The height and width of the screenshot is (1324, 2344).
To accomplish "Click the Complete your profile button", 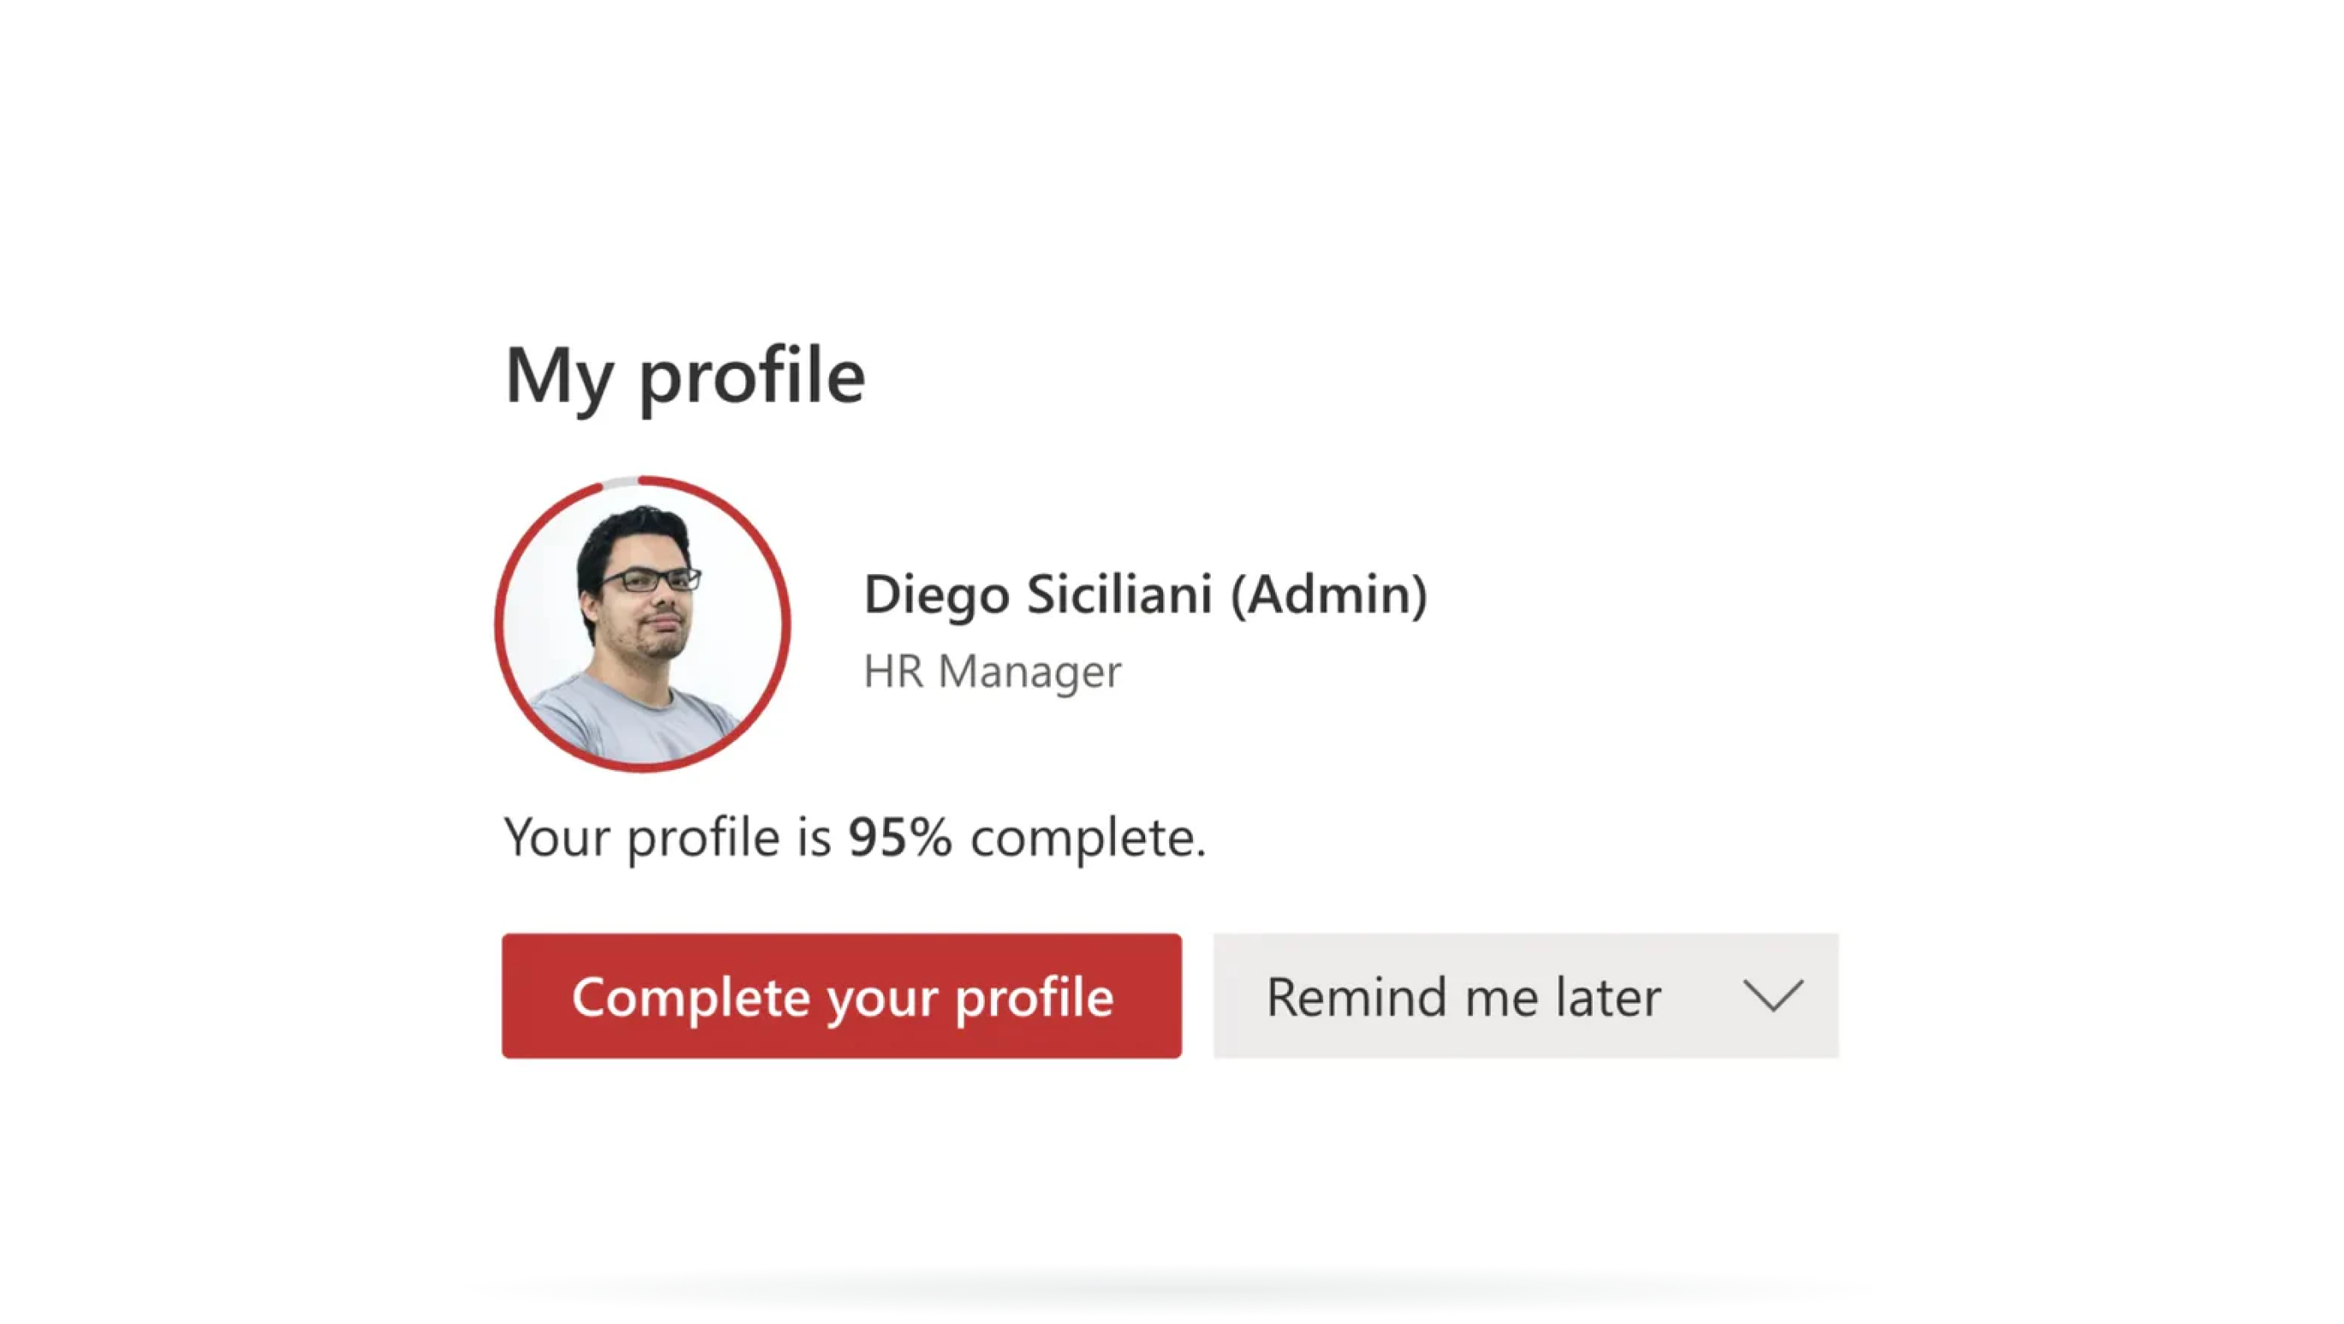I will (840, 995).
